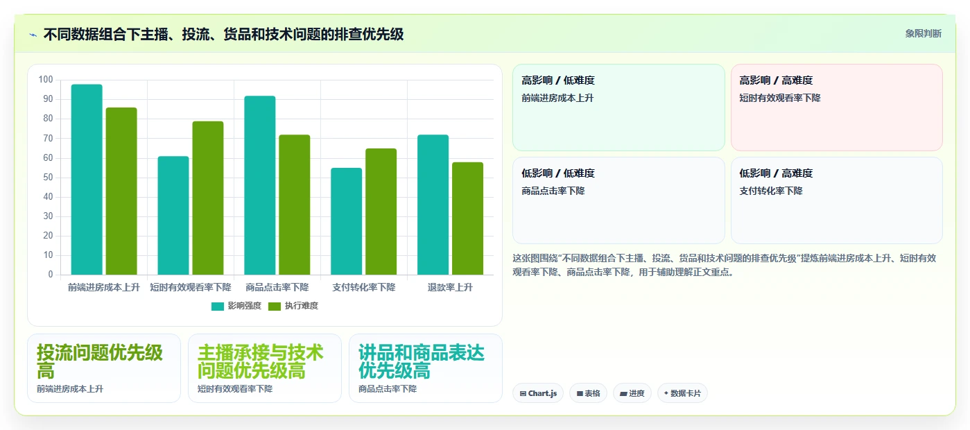Click the 50 y-axis value
This screenshot has height=430, width=970.
point(48,178)
